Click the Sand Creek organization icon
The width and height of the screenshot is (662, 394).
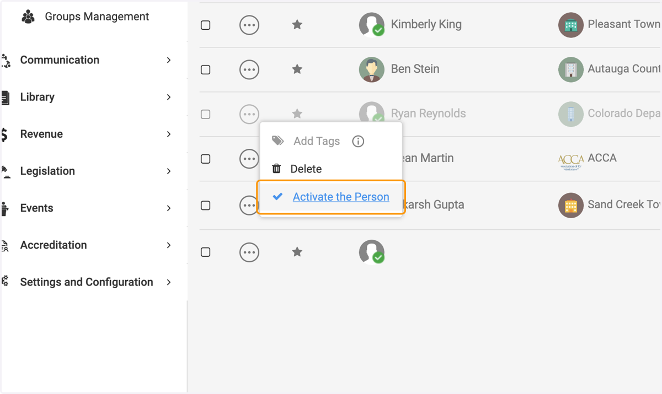571,205
